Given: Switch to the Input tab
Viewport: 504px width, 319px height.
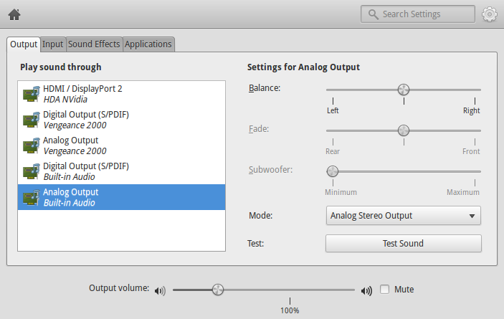Looking at the screenshot, I should coord(53,44).
